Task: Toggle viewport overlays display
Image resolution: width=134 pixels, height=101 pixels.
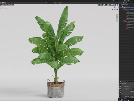Action: 105,5
